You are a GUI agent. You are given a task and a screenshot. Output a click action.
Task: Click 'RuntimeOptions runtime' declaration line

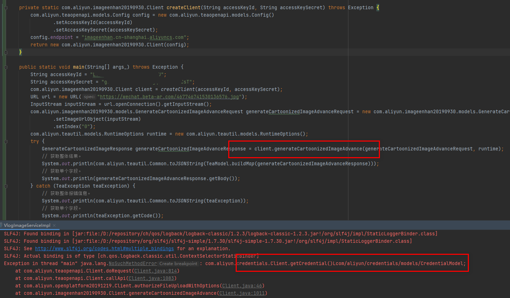pos(169,134)
